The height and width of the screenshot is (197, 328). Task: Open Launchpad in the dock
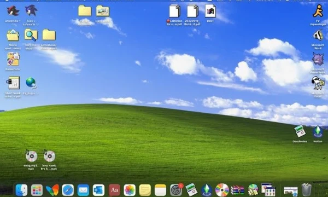pyautogui.click(x=37, y=190)
